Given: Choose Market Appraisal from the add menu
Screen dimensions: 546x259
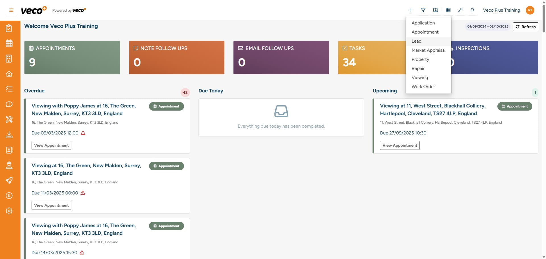Looking at the screenshot, I should (x=428, y=50).
